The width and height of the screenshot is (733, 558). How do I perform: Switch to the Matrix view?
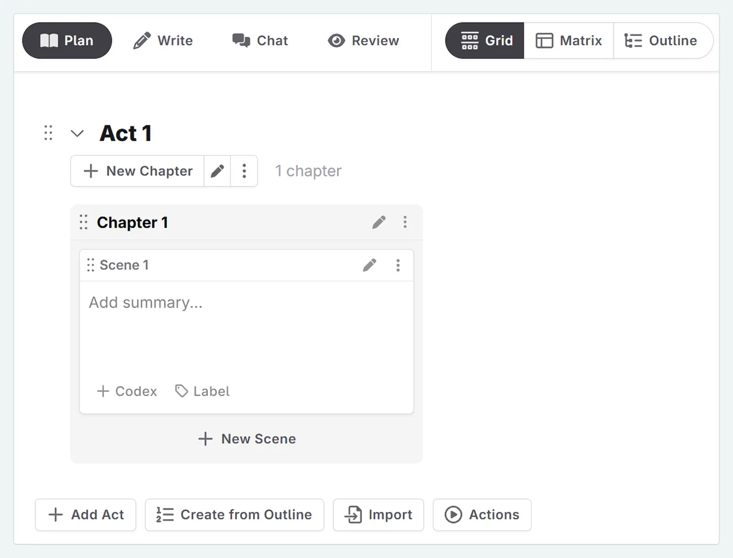point(568,41)
